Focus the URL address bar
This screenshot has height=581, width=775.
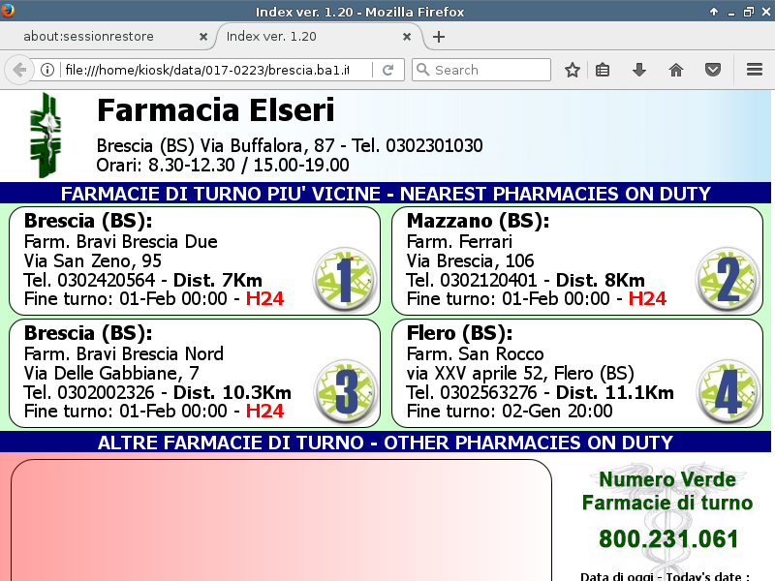tap(213, 70)
